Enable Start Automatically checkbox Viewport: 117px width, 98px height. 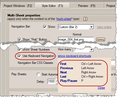(38, 74)
